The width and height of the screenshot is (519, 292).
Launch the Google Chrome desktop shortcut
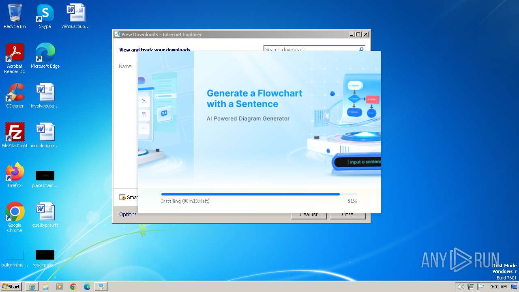click(x=15, y=217)
